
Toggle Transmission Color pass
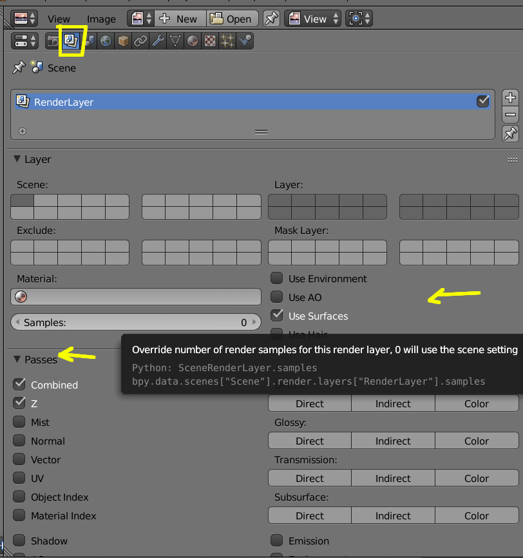pyautogui.click(x=477, y=478)
